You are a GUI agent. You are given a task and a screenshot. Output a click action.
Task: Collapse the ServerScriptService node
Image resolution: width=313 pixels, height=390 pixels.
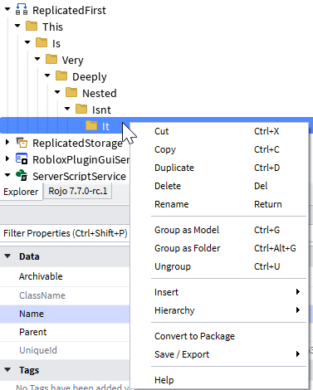[x=7, y=175]
